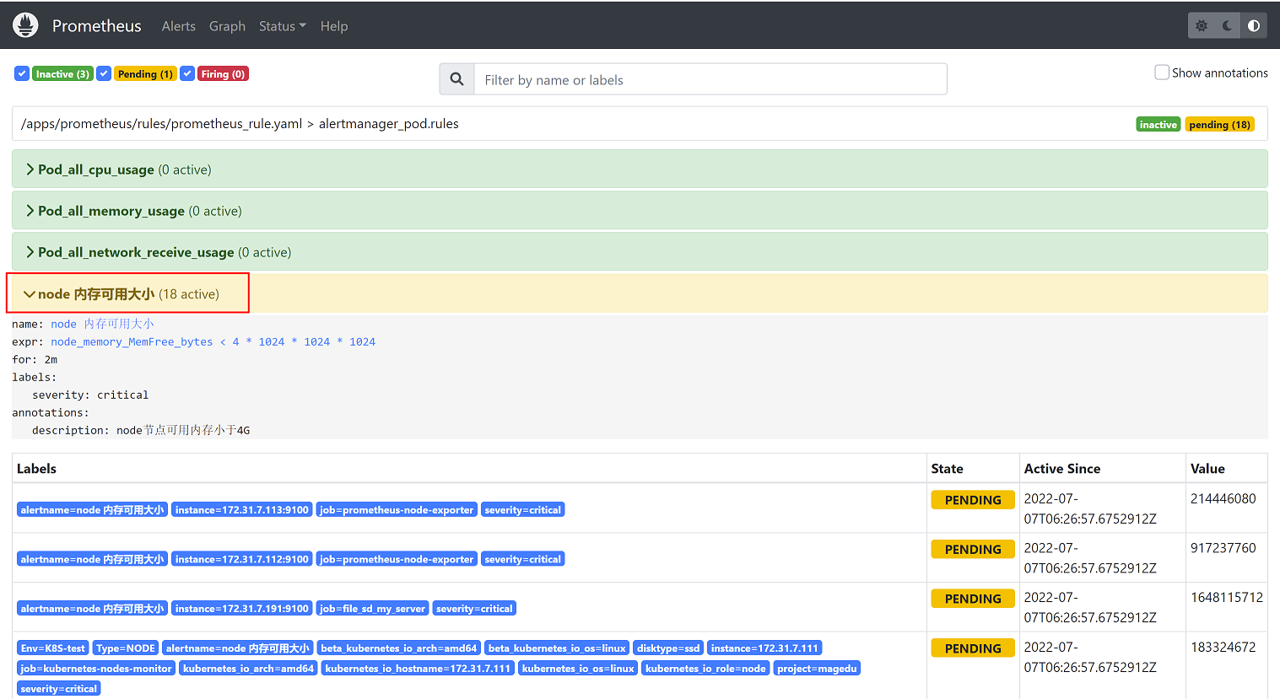Uncheck the Inactive (3) filter
This screenshot has width=1280, height=699.
tap(22, 74)
